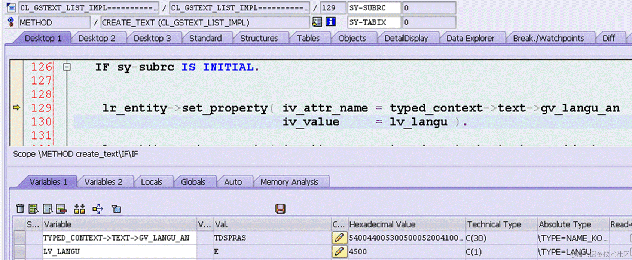This screenshot has width=632, height=260.
Task: Click the Variable column header
Action: click(120, 224)
